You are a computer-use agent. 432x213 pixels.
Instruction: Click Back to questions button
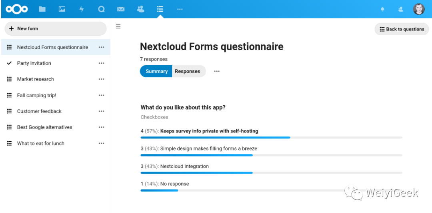pyautogui.click(x=402, y=29)
